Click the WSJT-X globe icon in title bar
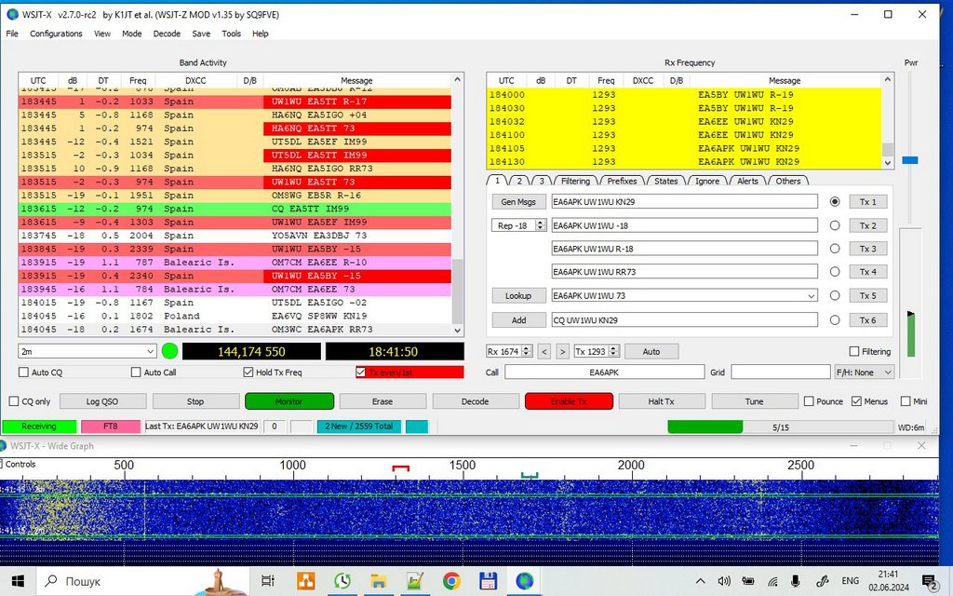 point(12,14)
